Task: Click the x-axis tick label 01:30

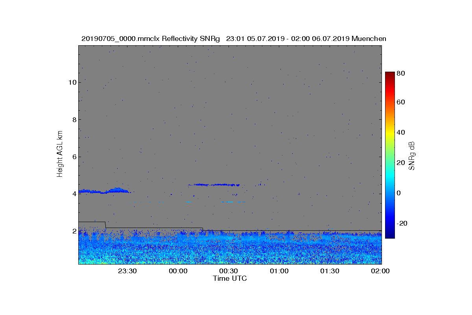Action: pos(330,271)
